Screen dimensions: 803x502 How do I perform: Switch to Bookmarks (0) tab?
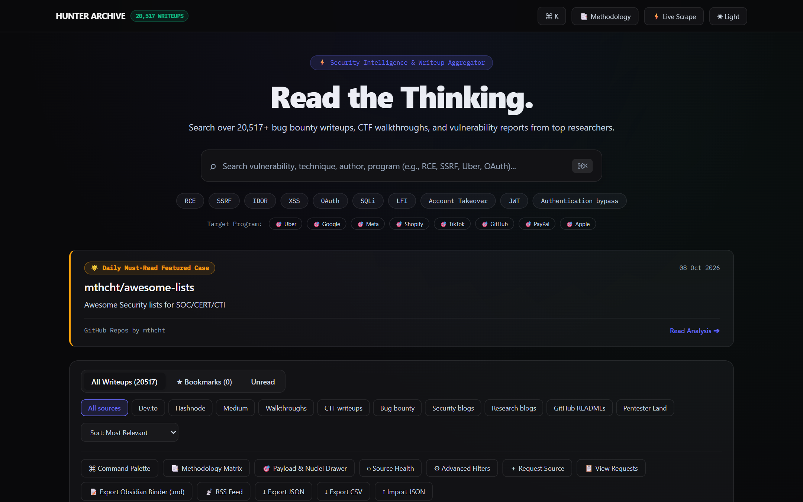(204, 382)
